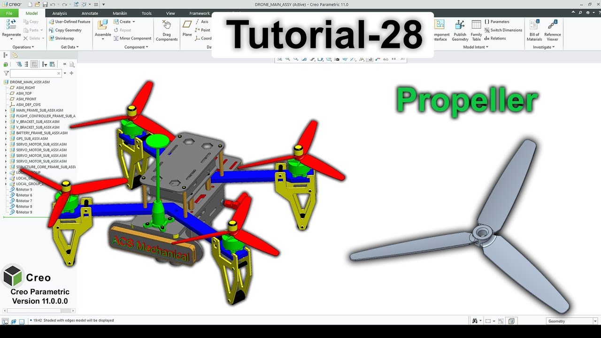Toggle browser display from status bar

pos(14,322)
